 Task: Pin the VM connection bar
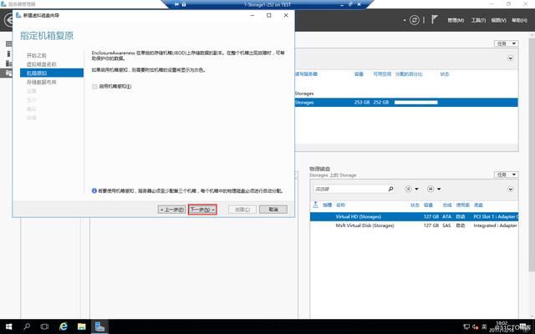[176, 4]
